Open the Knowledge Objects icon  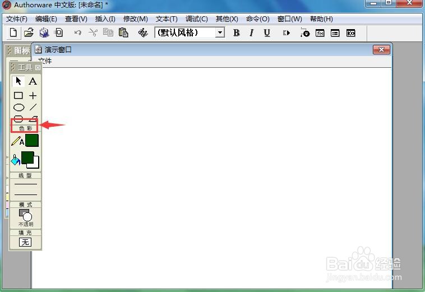click(x=351, y=33)
